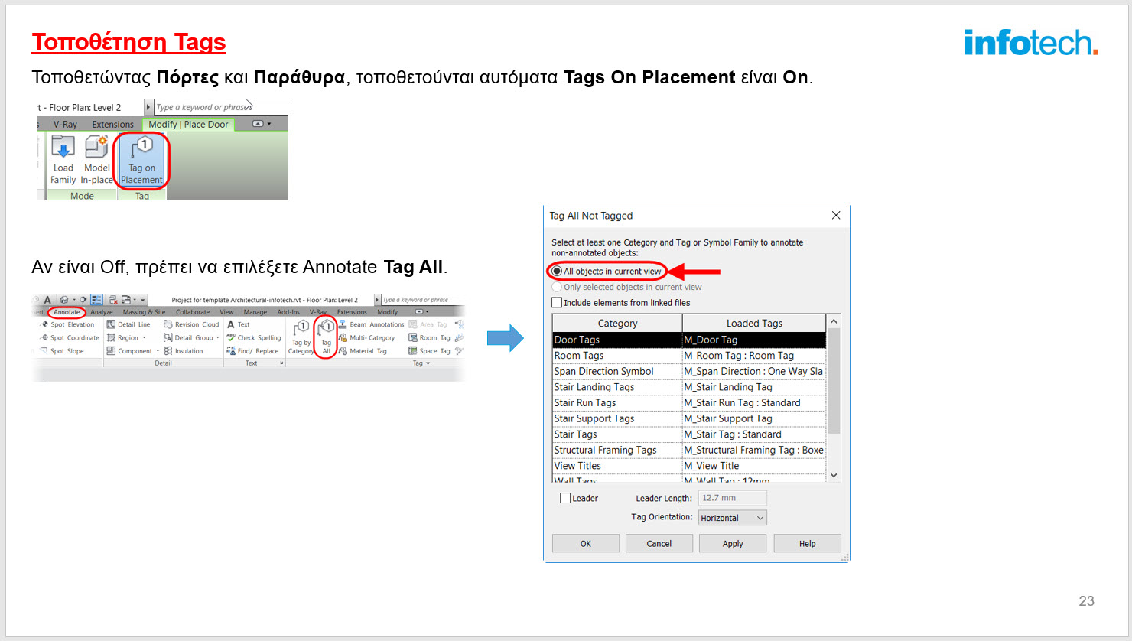Click the category list scroll down arrow
The height and width of the screenshot is (641, 1132).
[x=834, y=475]
